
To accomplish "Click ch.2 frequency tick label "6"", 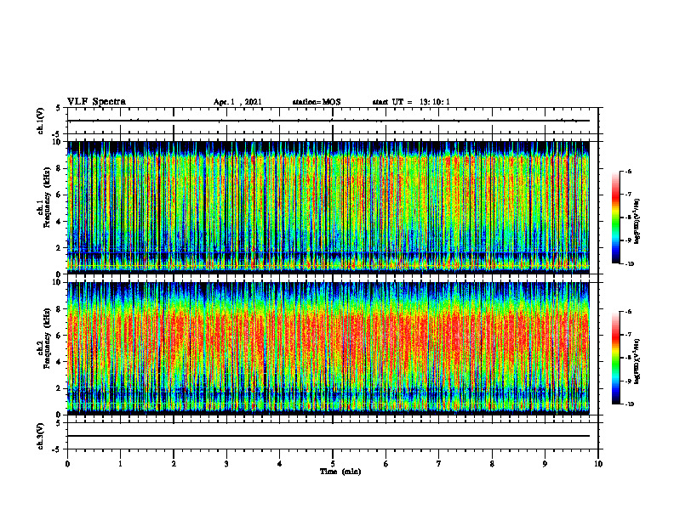I will (x=59, y=336).
